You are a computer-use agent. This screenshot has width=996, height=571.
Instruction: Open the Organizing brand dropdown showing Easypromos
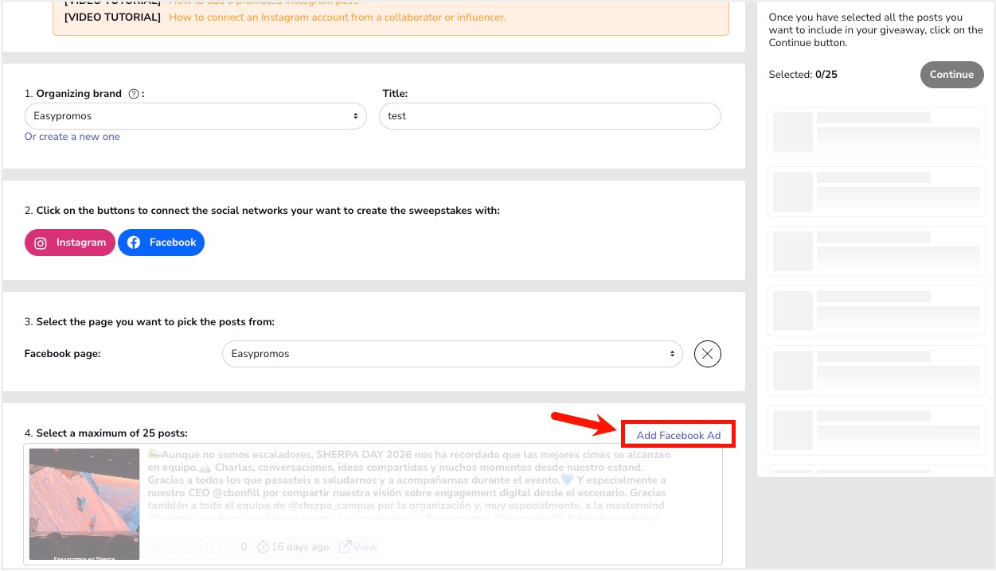pos(196,116)
